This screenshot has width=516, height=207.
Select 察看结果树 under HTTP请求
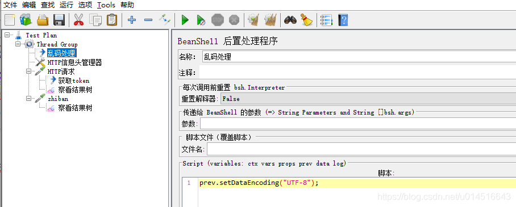(75, 90)
